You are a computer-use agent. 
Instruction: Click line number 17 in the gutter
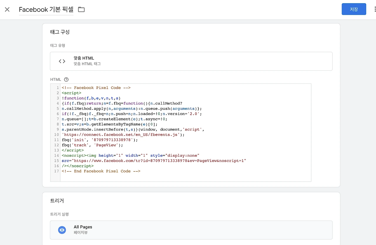pos(56,171)
